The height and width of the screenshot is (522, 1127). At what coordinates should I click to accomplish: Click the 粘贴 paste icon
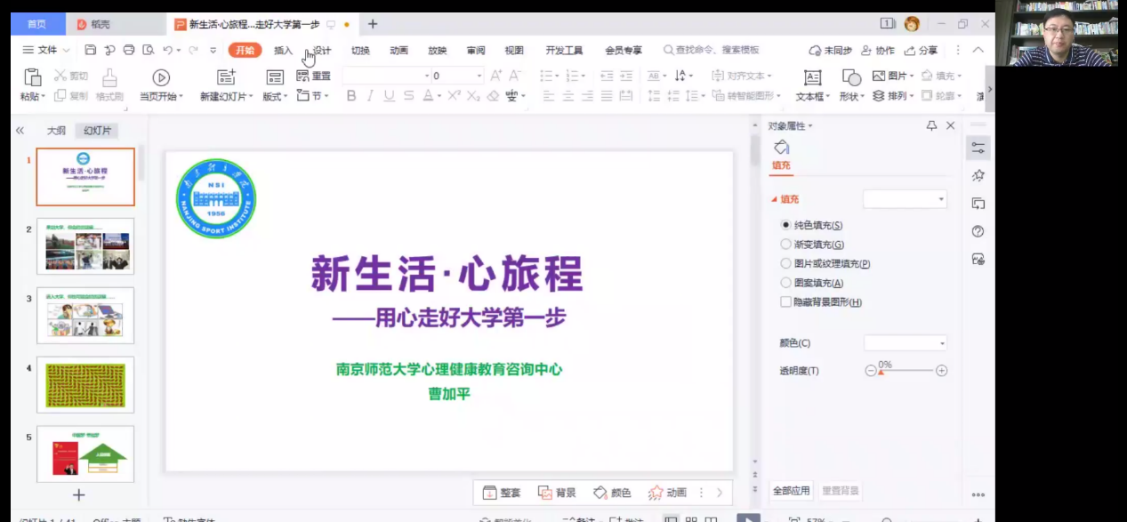pos(32,77)
